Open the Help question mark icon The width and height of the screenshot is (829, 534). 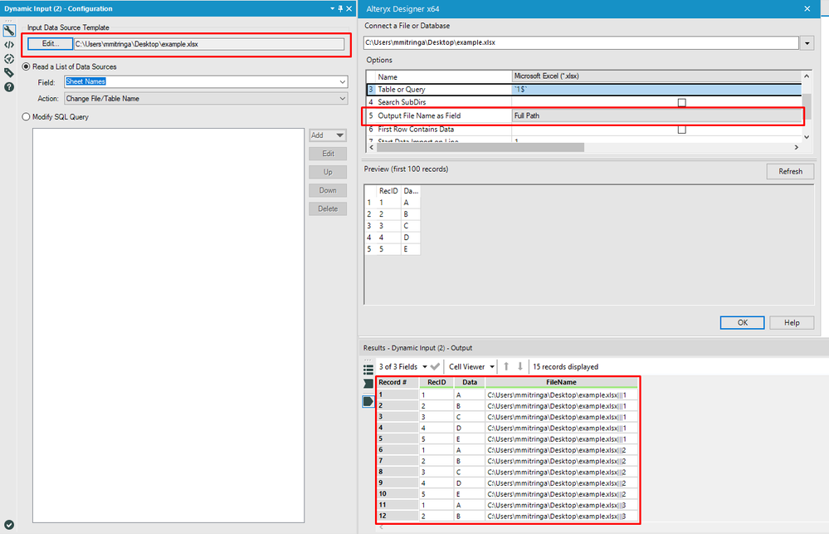pyautogui.click(x=9, y=87)
